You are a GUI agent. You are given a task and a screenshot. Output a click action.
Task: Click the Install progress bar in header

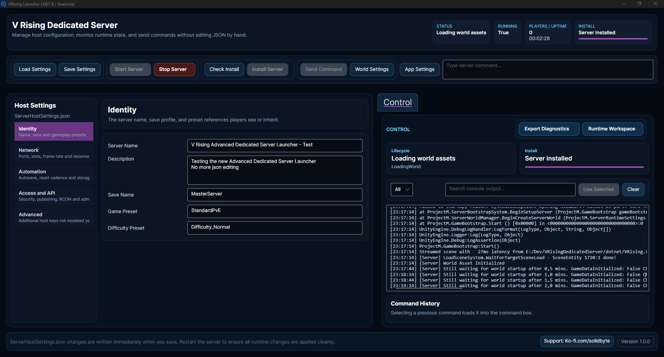613,39
